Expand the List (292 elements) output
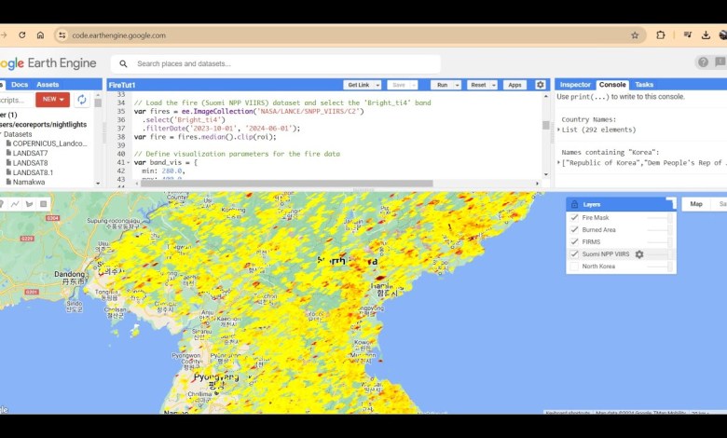Viewport: 727px width, 438px height. (x=559, y=130)
